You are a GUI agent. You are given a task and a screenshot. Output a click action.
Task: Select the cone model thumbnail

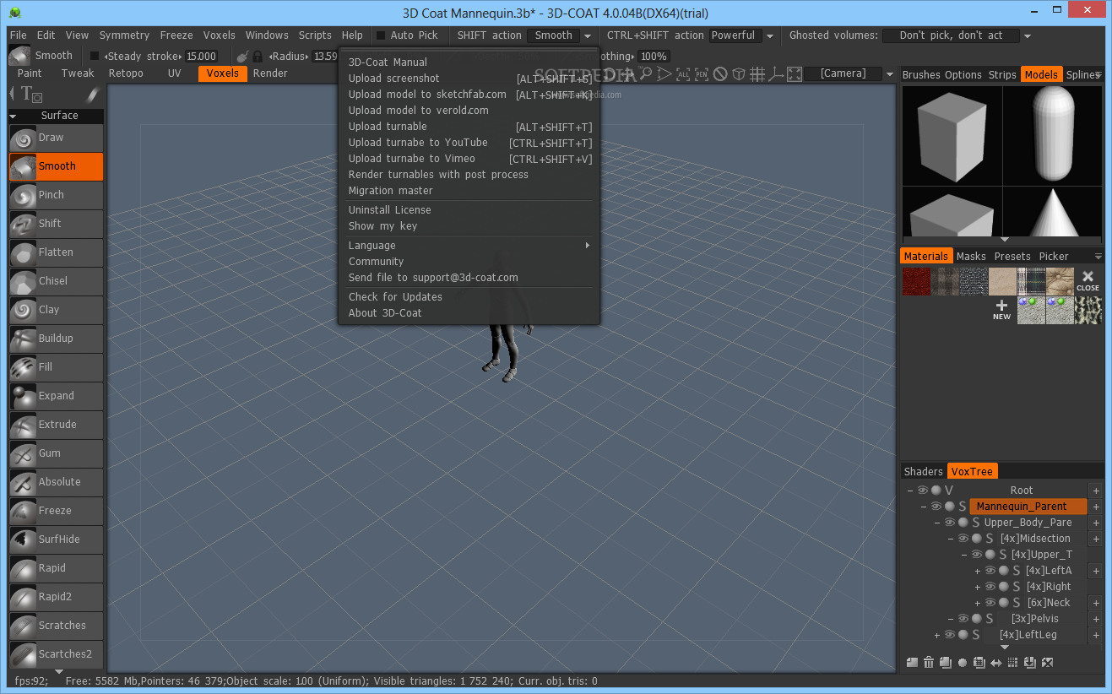[x=1052, y=212]
